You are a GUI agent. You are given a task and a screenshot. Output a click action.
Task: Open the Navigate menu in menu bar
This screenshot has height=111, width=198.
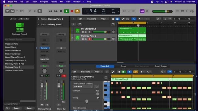click(44, 2)
